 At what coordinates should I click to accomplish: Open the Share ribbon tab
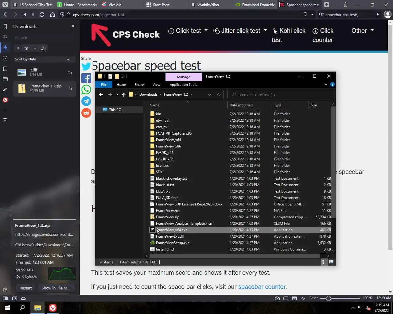pyautogui.click(x=139, y=85)
